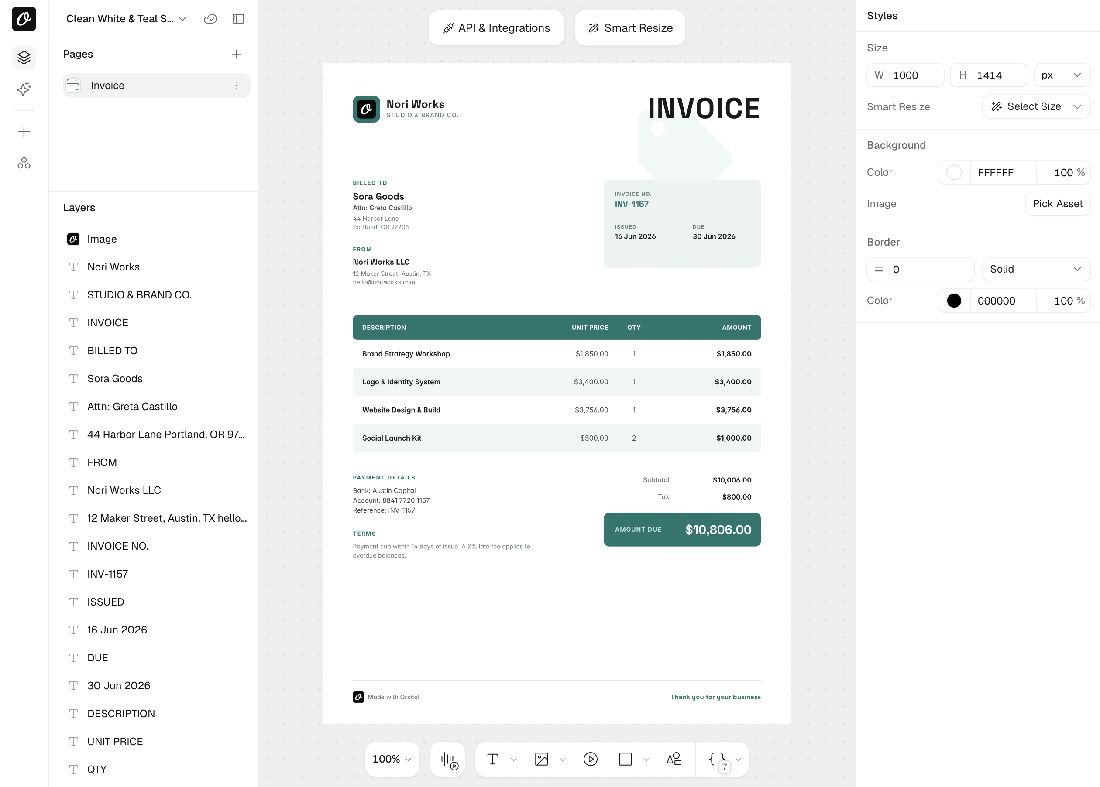Image resolution: width=1100 pixels, height=787 pixels.
Task: Click the height input showing 1414
Action: 989,75
